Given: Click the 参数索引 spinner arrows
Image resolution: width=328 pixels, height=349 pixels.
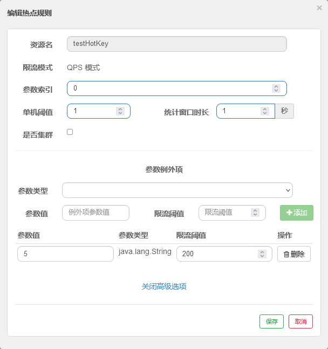Looking at the screenshot, I should [x=276, y=88].
